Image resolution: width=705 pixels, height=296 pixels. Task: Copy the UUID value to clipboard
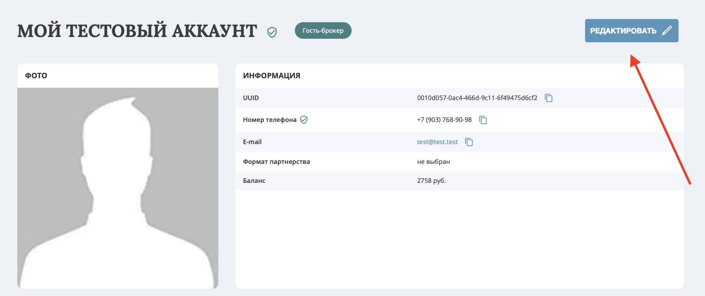point(548,98)
